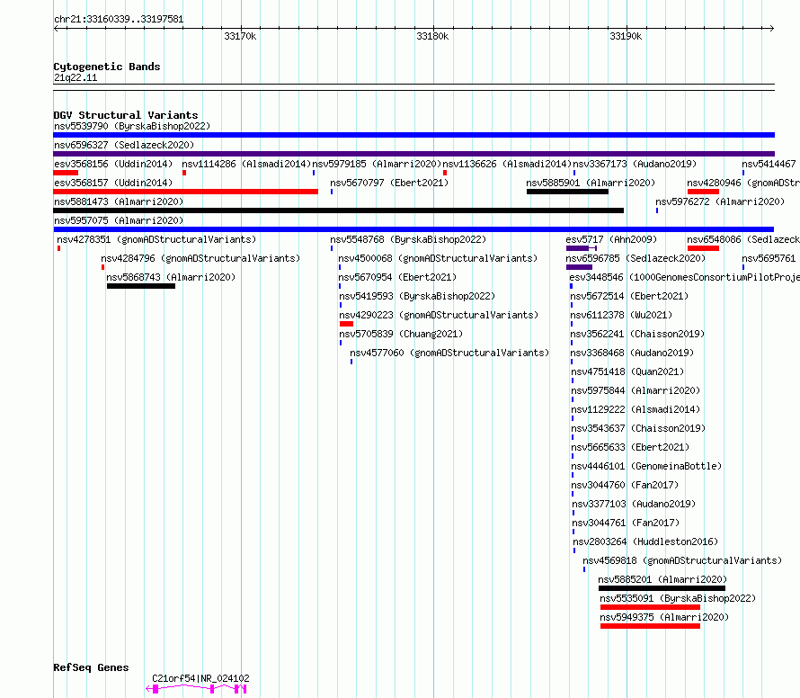Open nsv3377103 (Audano2019) label
Screen dimensions: 800x698
point(634,504)
